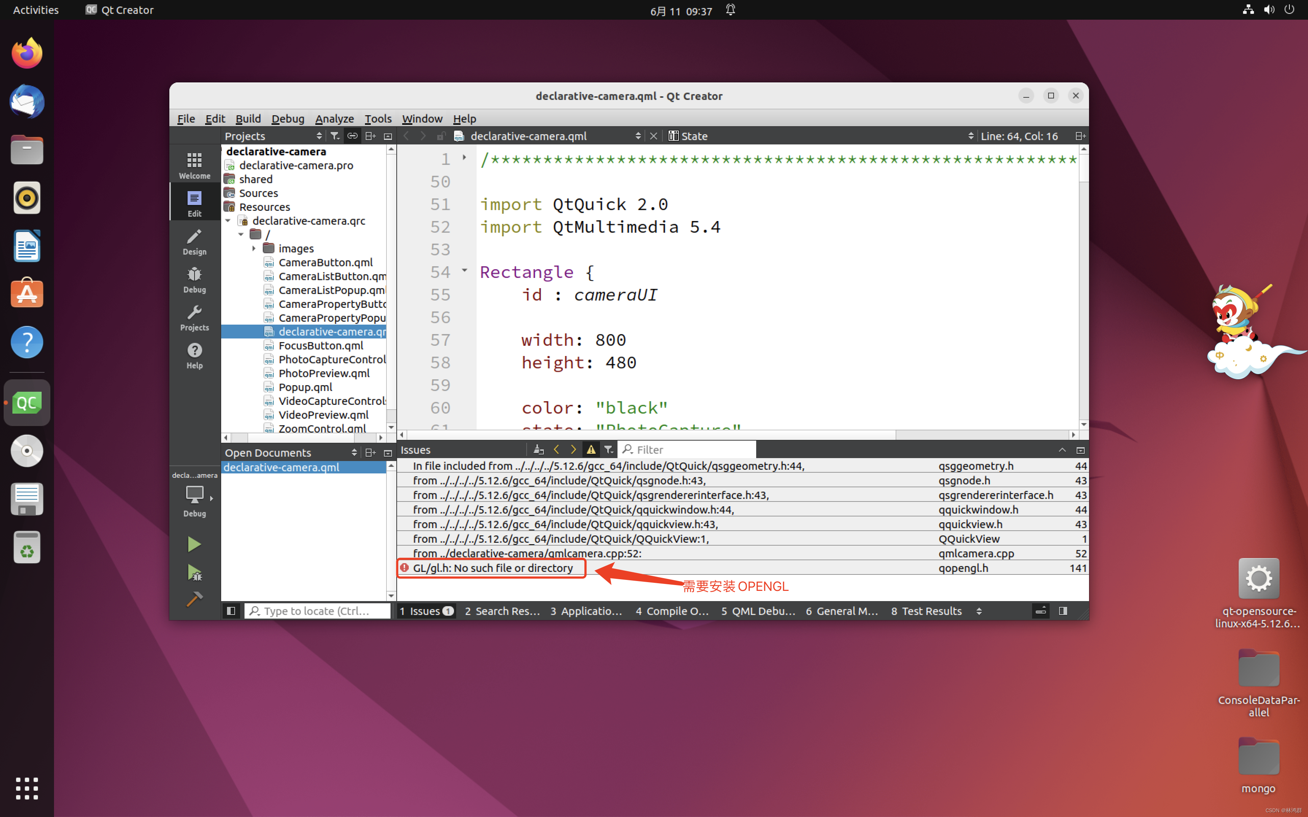Viewport: 1308px width, 817px height.
Task: Open the Build menu
Action: coord(248,119)
